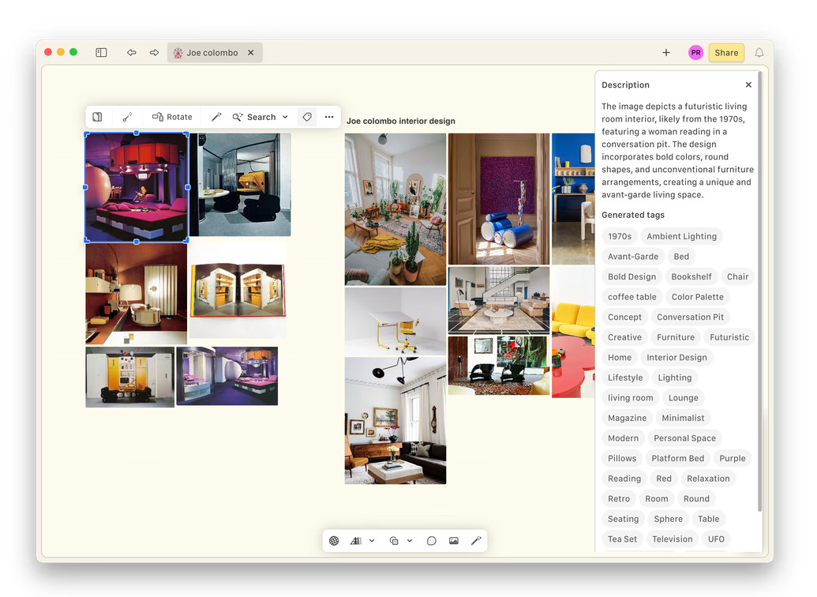
Task: Toggle the tag icon in image toolbar
Action: coord(307,117)
